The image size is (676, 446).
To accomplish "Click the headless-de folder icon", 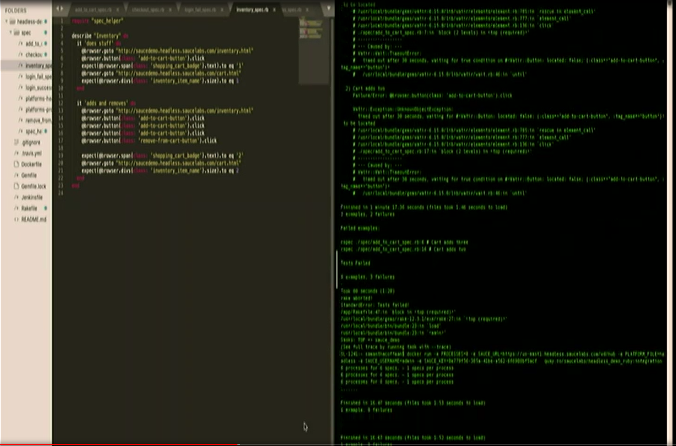I will [x=12, y=21].
